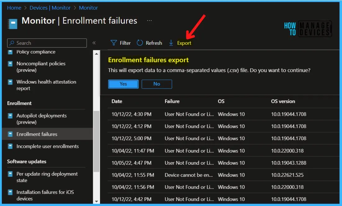Screen dimensions: 342x206
Task: Select the row dated 10/12/22, 5:00 PM
Action: point(223,138)
